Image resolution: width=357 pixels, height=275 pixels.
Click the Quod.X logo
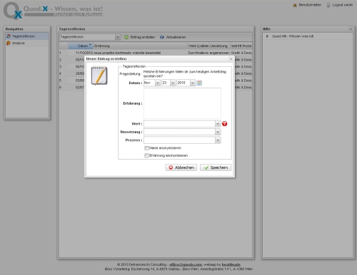[x=54, y=11]
